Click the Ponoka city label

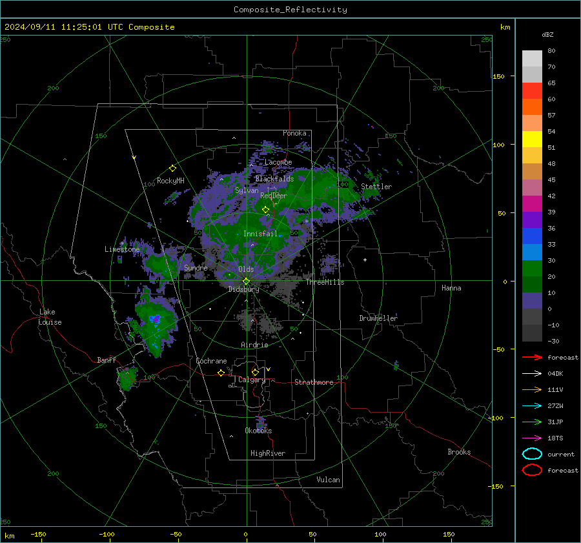[x=294, y=133]
